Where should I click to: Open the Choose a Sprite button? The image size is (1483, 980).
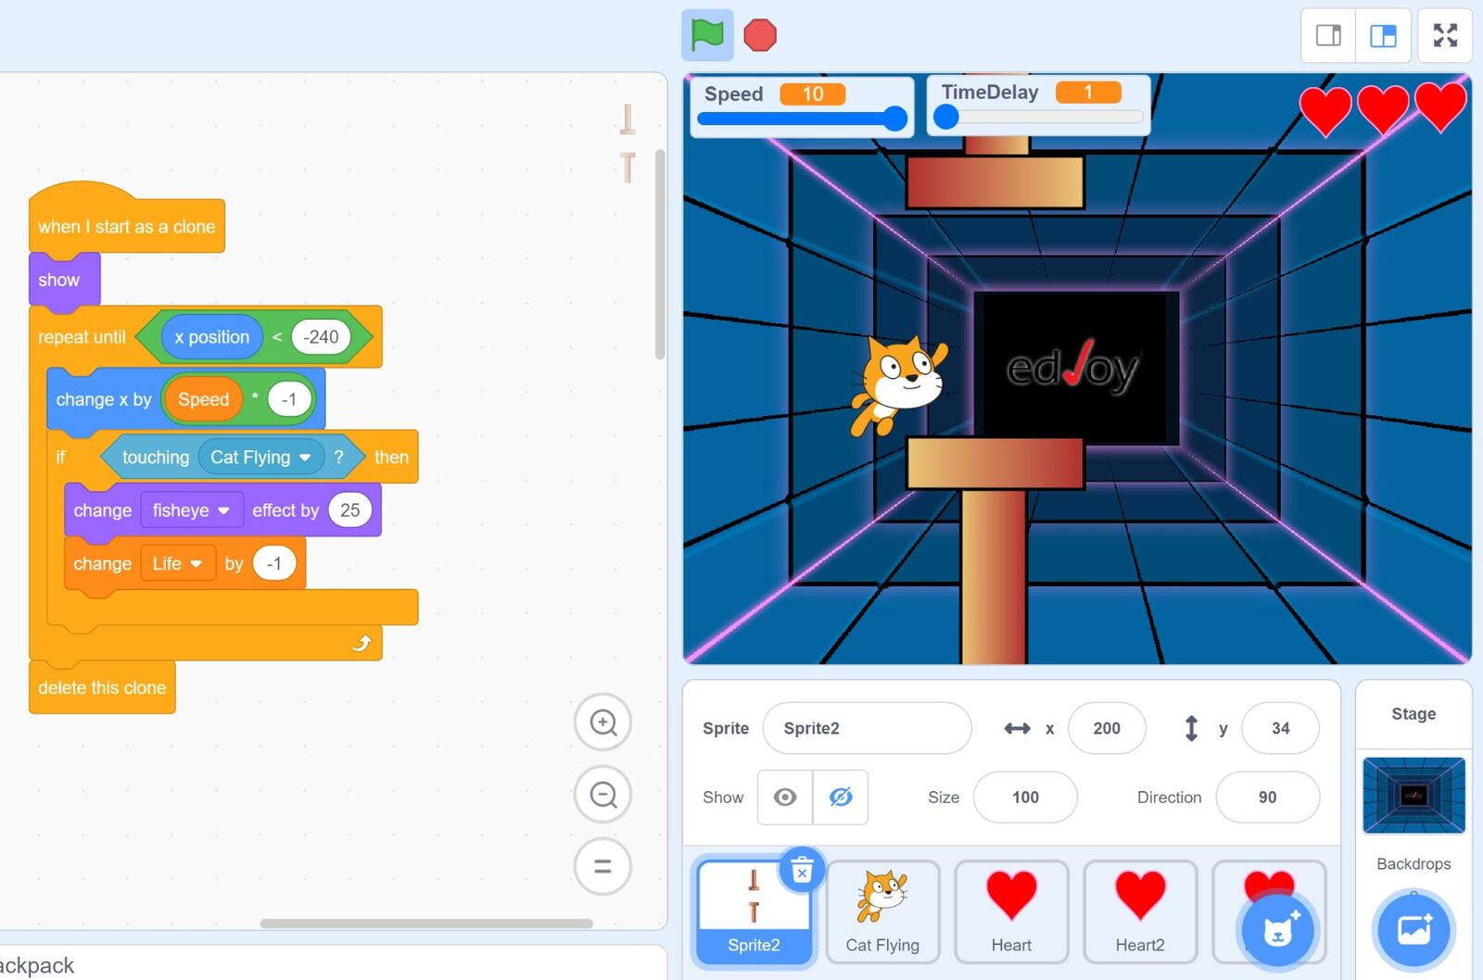point(1278,929)
